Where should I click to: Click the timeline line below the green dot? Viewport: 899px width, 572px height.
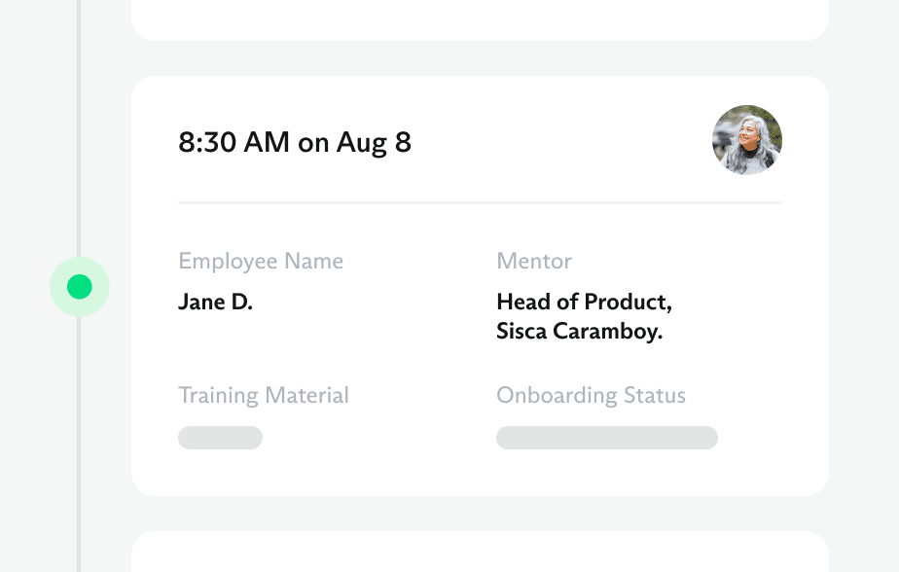[80, 438]
